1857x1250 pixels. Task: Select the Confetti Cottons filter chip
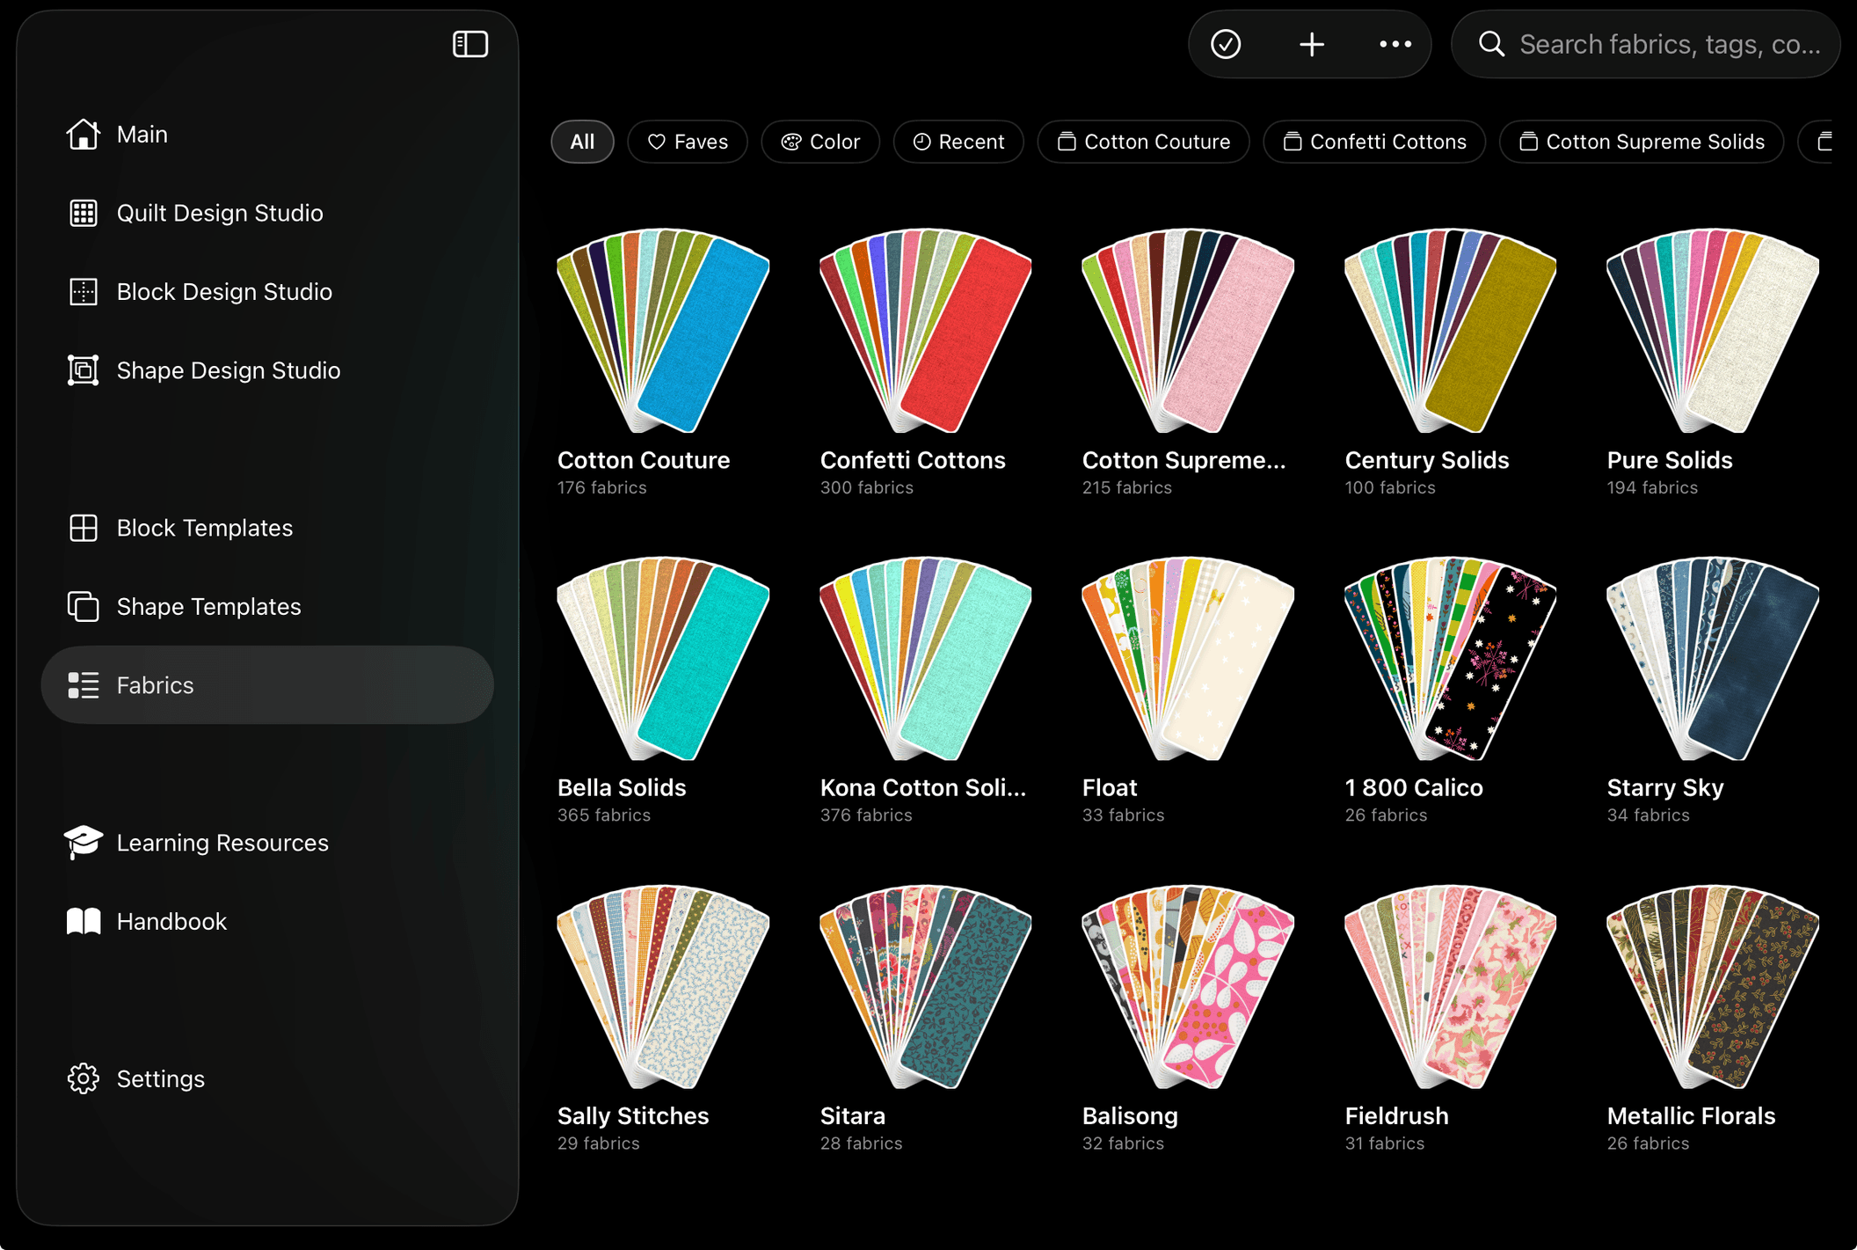[1374, 142]
